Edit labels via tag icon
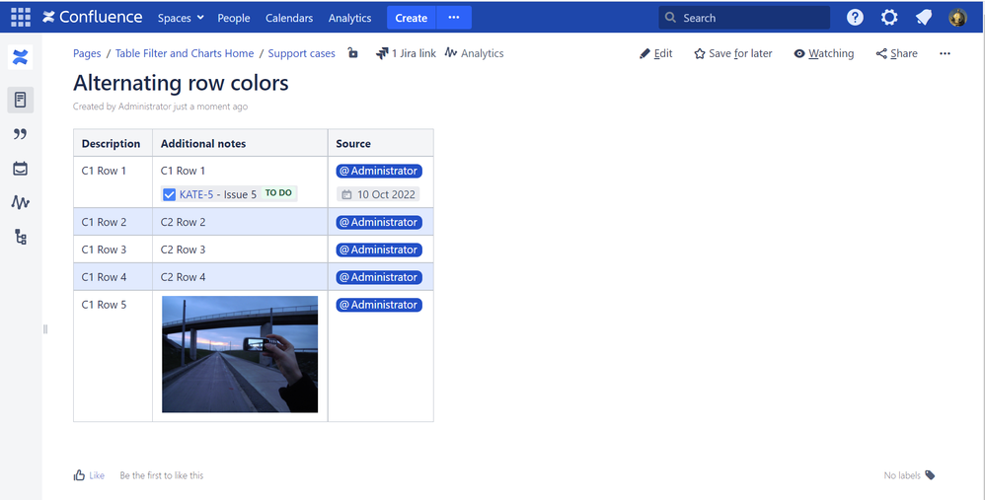This screenshot has height=500, width=985. pyautogui.click(x=931, y=475)
